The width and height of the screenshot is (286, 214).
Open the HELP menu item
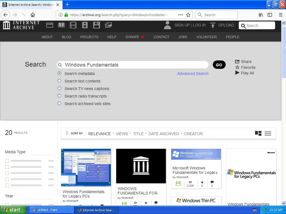(x=112, y=37)
